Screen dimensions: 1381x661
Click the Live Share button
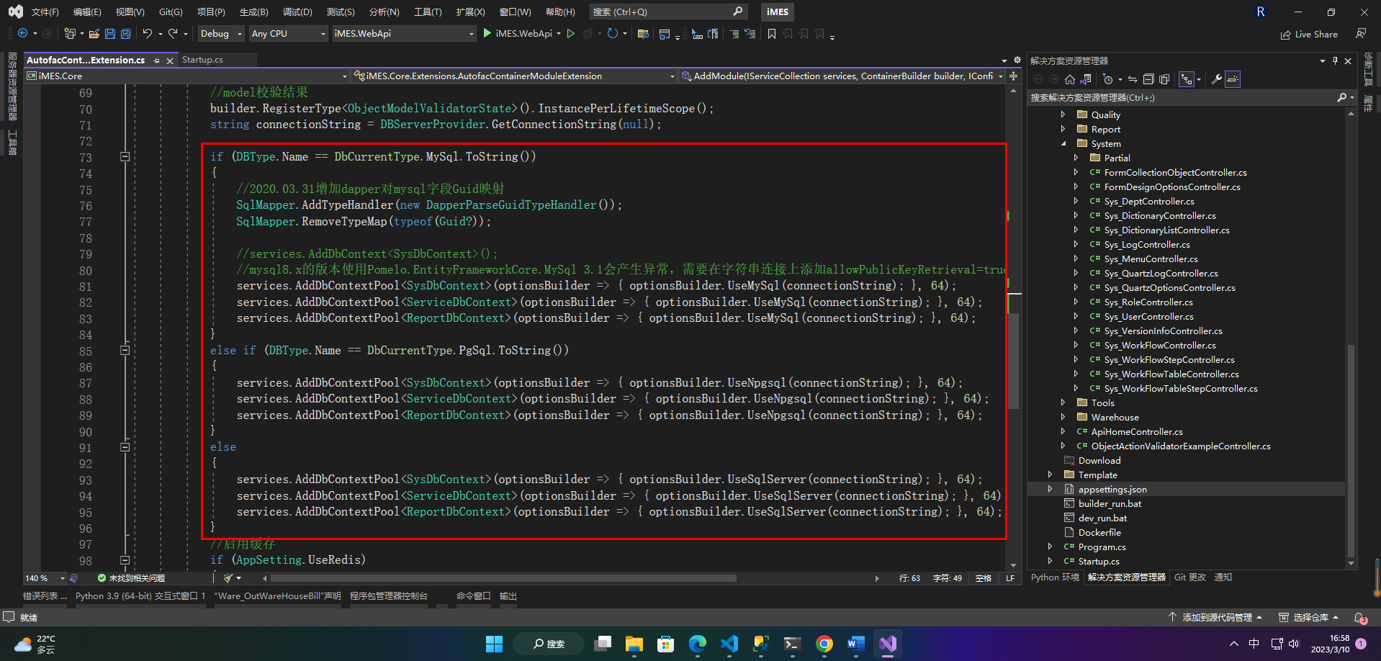pyautogui.click(x=1309, y=34)
